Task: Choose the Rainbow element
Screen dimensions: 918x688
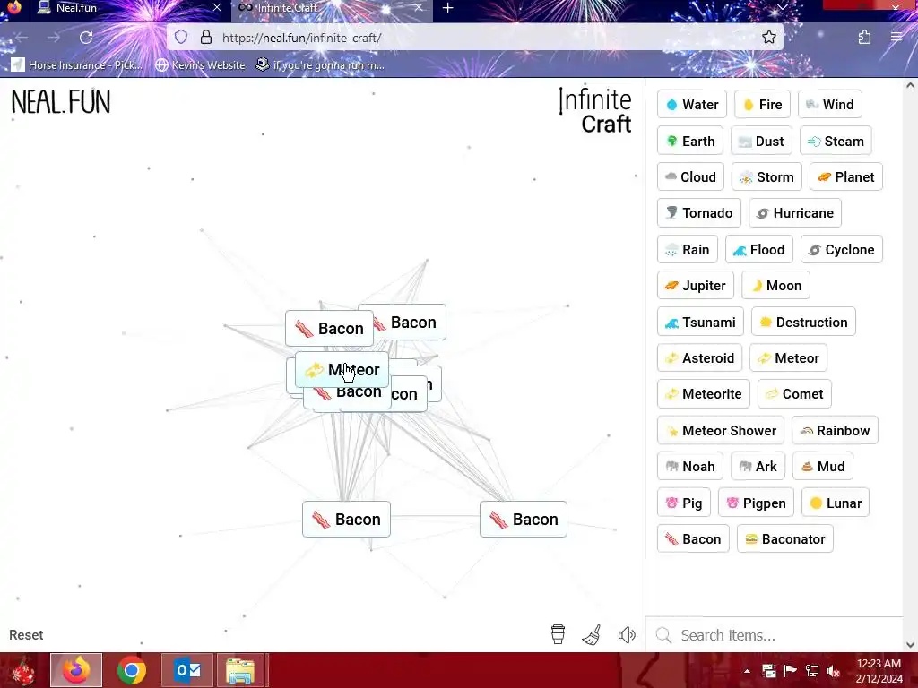Action: click(835, 431)
